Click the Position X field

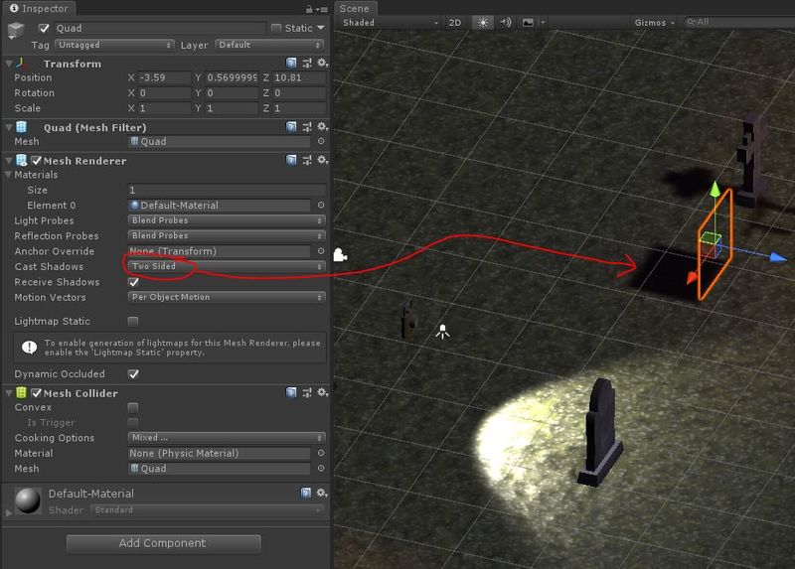click(164, 77)
